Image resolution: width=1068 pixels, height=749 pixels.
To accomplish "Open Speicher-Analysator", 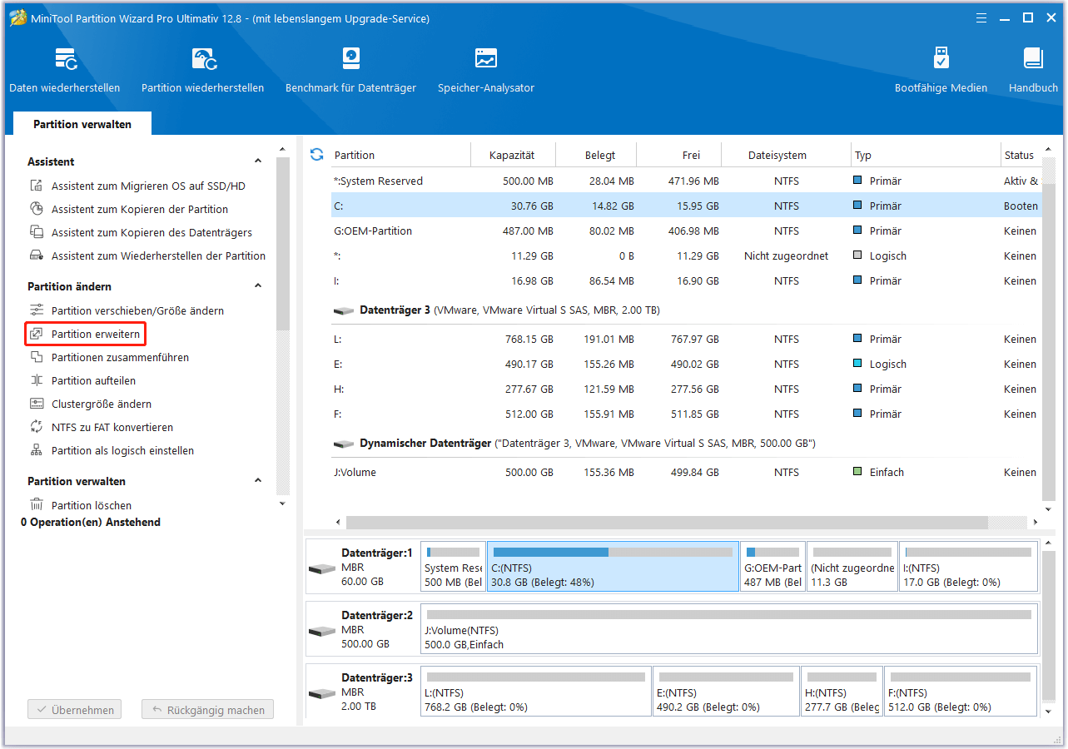I will (x=486, y=70).
